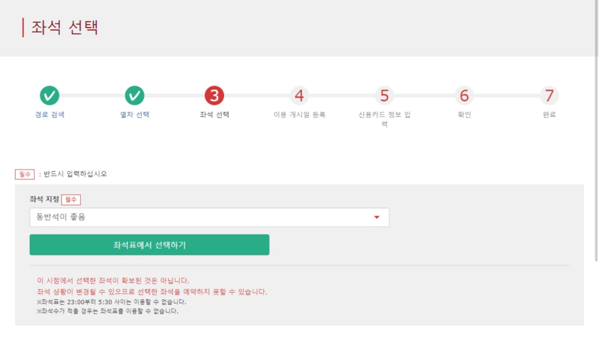599x340 pixels.
Task: Click the 신용카드 정보 입력 step label
Action: point(385,119)
